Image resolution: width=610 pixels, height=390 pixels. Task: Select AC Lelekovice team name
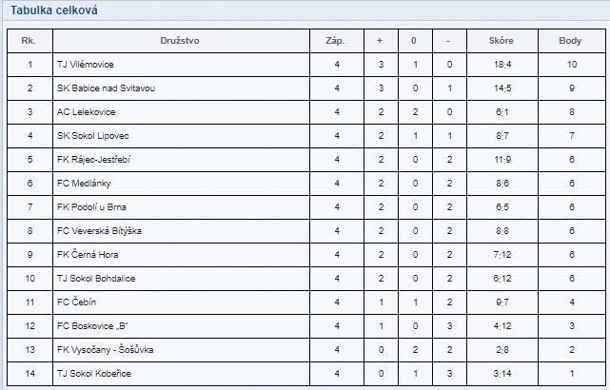[x=86, y=112]
